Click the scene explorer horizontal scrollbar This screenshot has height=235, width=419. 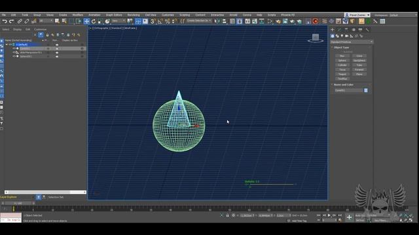pyautogui.click(x=45, y=192)
